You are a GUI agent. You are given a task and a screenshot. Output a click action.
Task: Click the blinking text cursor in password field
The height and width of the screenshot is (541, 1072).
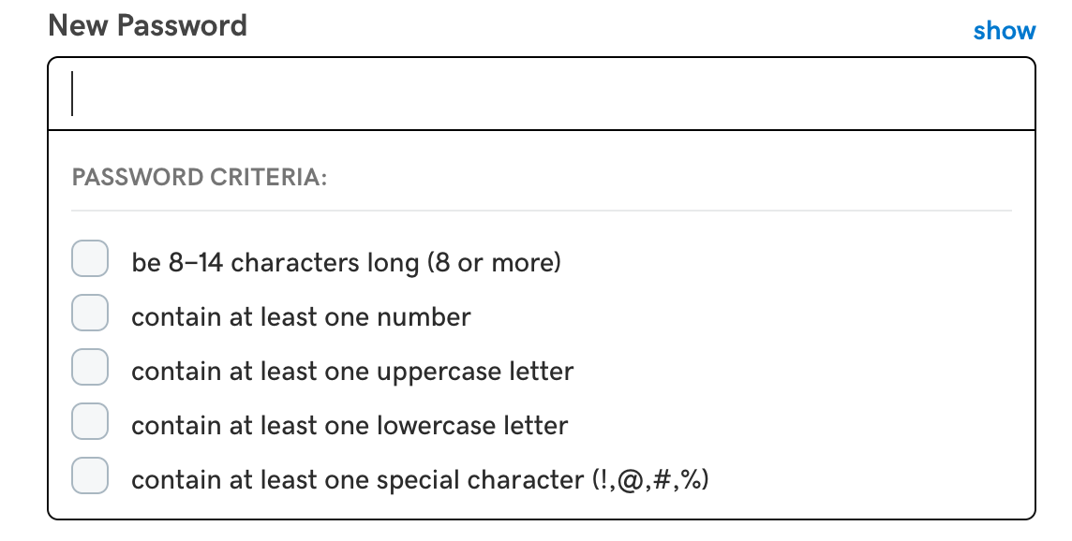[x=72, y=94]
